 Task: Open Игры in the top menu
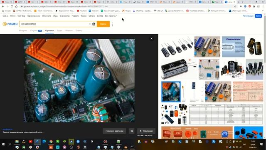click(x=55, y=16)
